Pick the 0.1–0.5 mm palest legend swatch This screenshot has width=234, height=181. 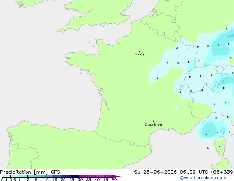click(x=6, y=176)
